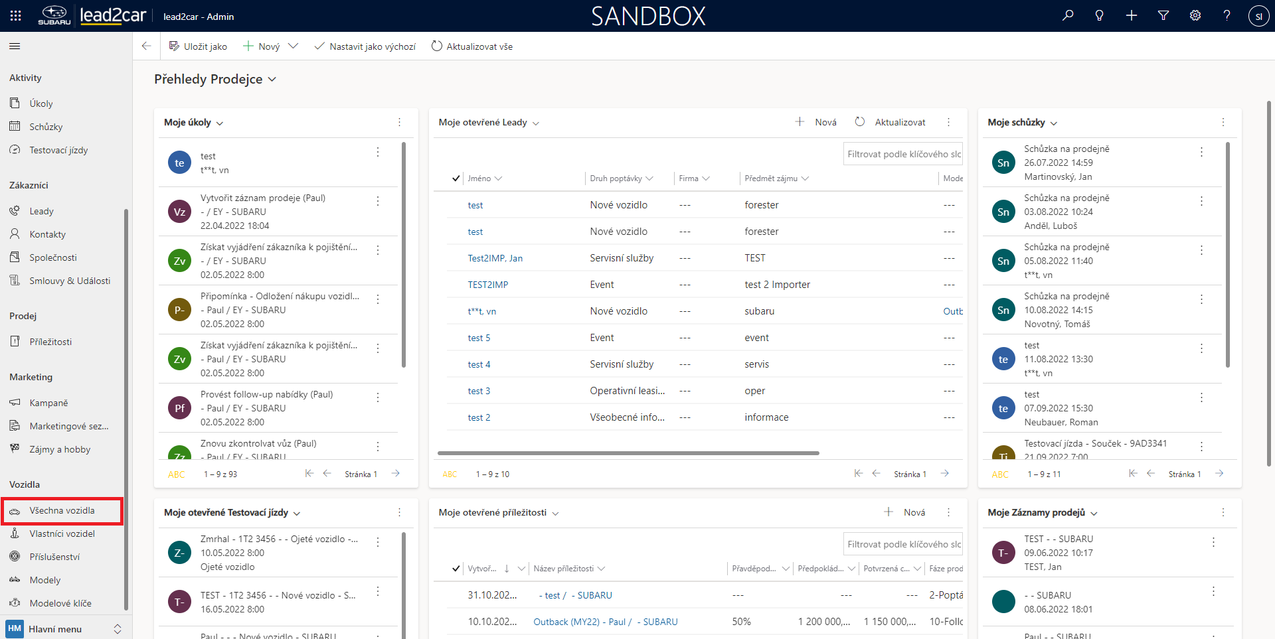Open Všechna vozidla in the sidebar
This screenshot has height=639, width=1275.
[x=62, y=511]
